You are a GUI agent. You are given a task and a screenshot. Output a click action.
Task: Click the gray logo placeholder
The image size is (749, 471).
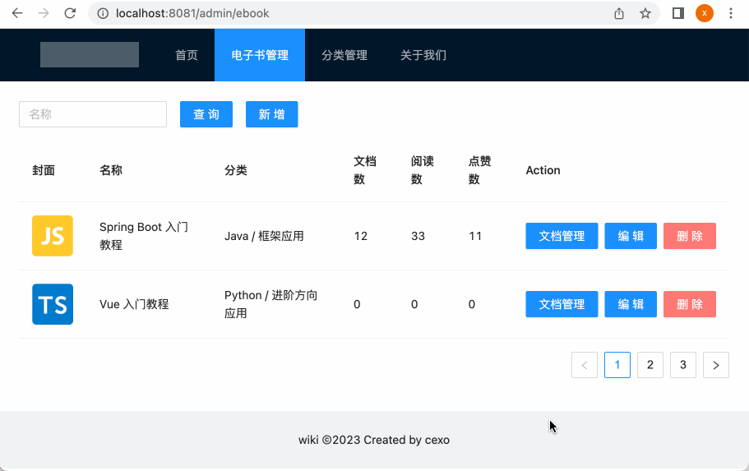(x=90, y=55)
